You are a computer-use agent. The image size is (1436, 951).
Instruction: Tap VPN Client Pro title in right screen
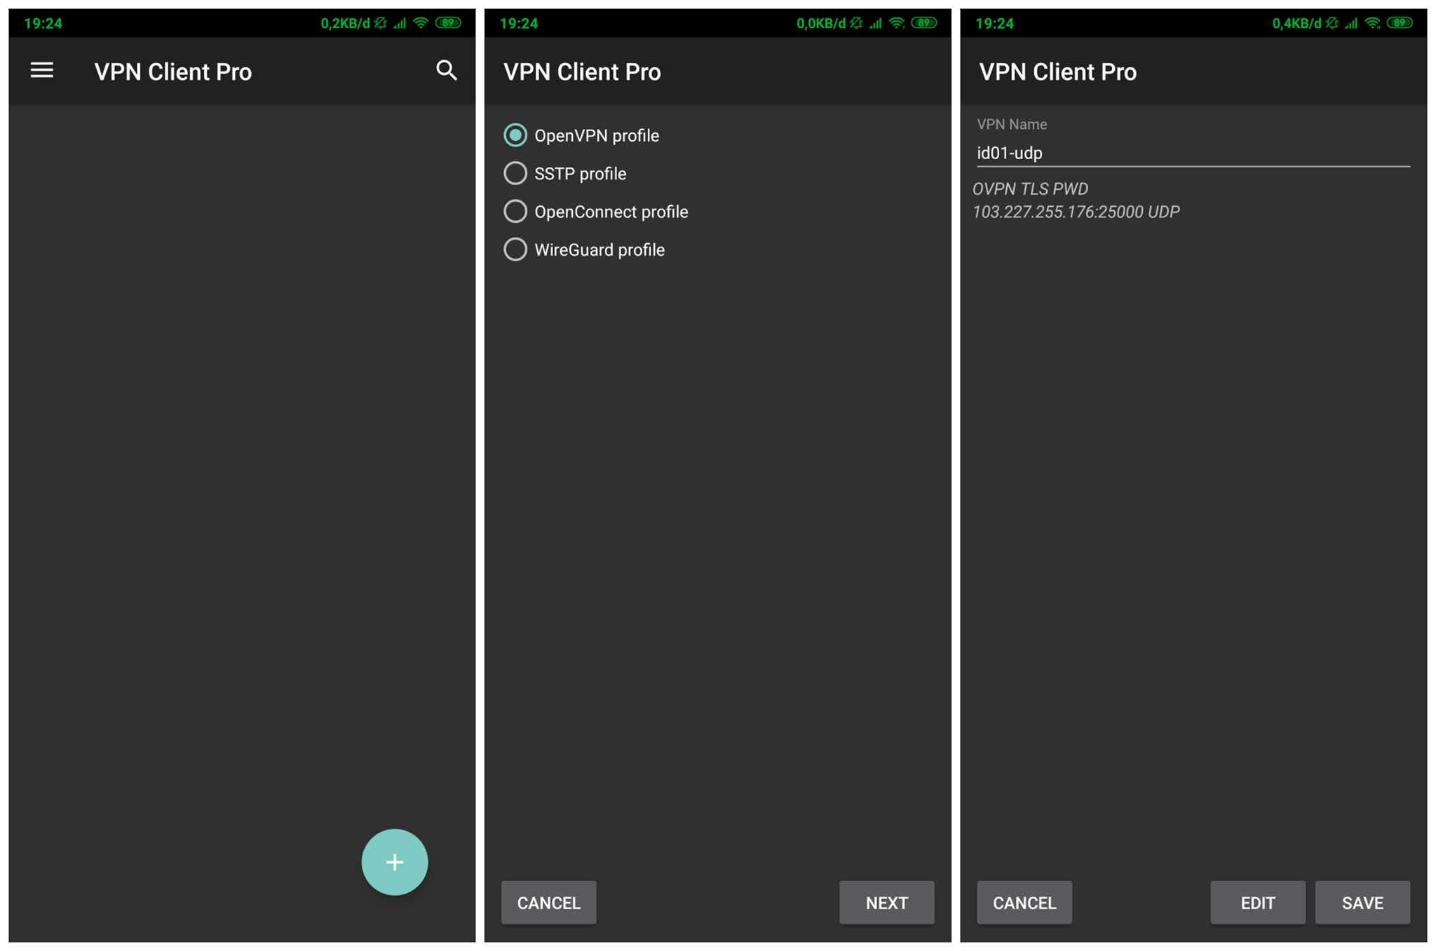point(1057,71)
